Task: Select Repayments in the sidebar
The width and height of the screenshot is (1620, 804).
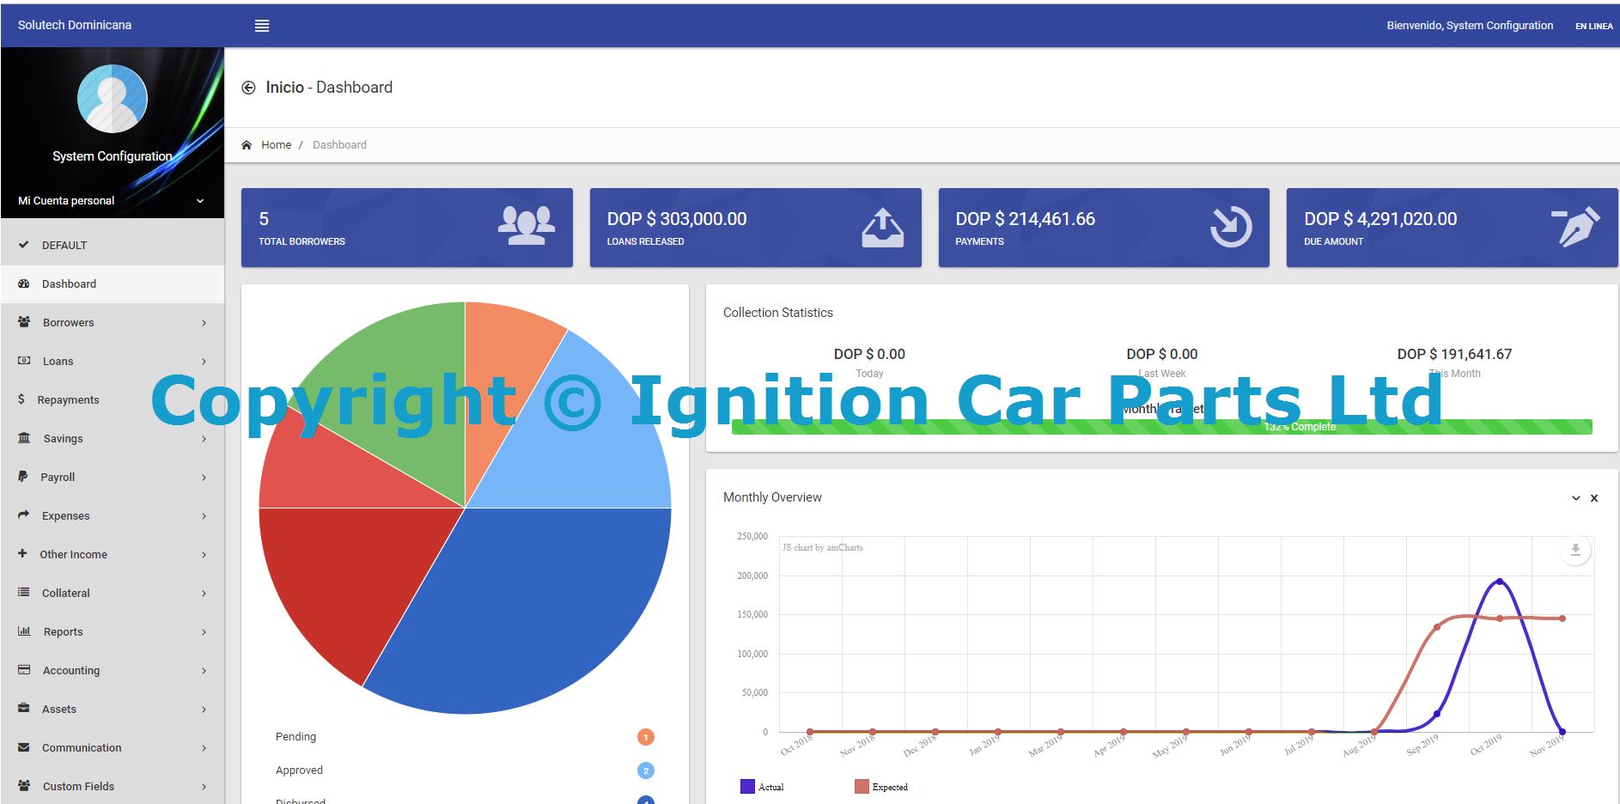Action: pyautogui.click(x=68, y=400)
